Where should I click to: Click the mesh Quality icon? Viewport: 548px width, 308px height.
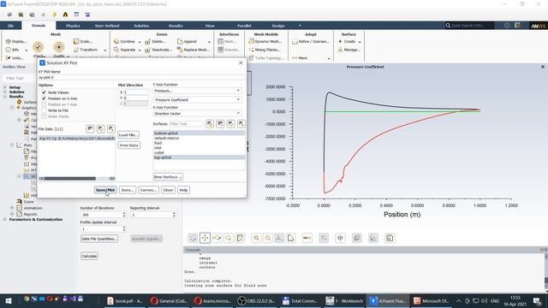[x=59, y=47]
